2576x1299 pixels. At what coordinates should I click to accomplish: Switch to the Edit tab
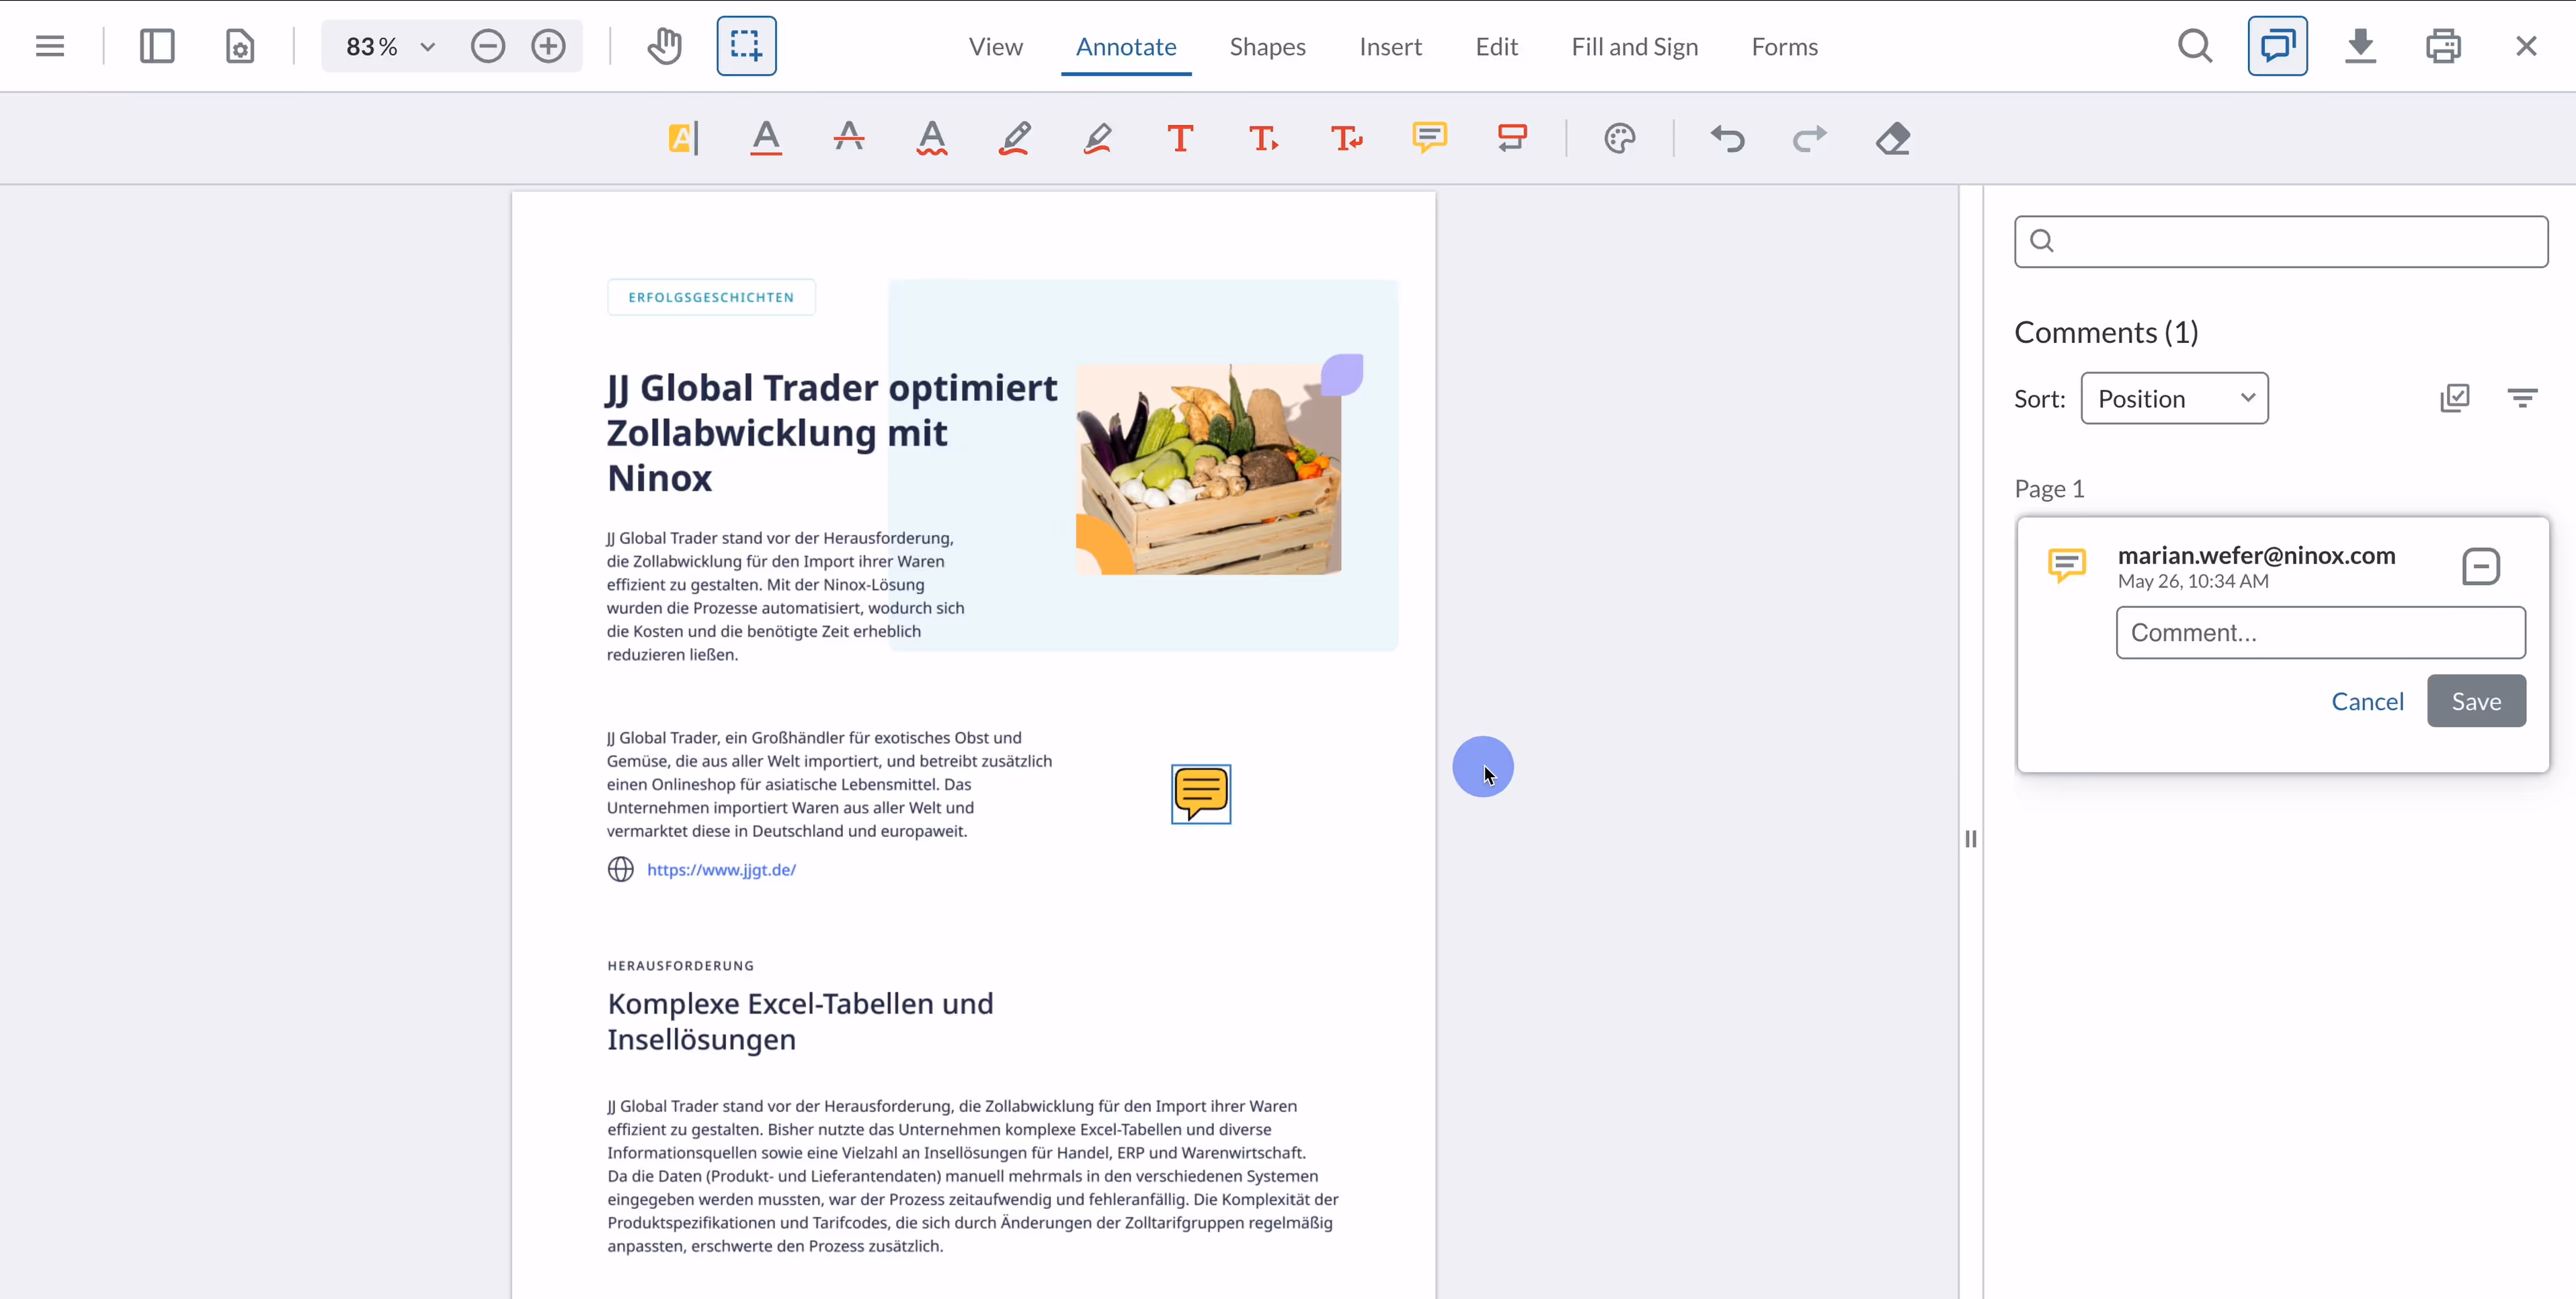(1496, 46)
